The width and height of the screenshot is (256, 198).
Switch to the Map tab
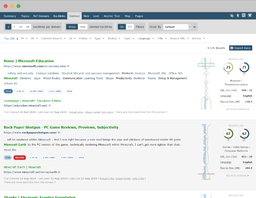point(128,16)
